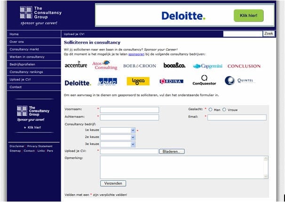
Task: Open Consultancy markt menu item
Action: coord(34,49)
